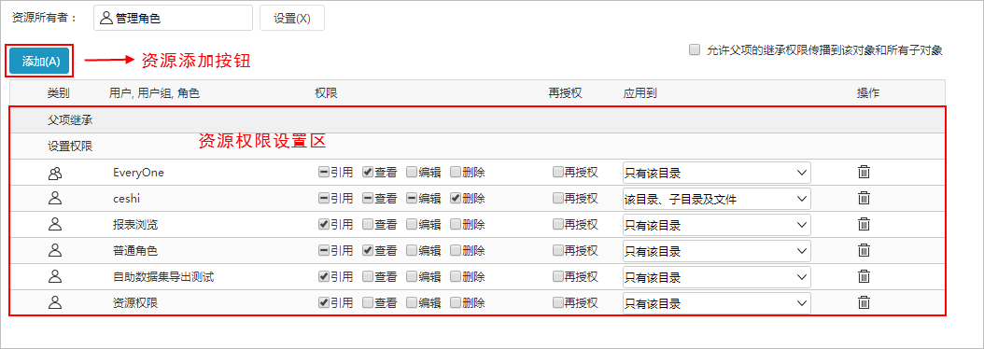Click the 操作 column header
The image size is (984, 349).
[x=868, y=93]
